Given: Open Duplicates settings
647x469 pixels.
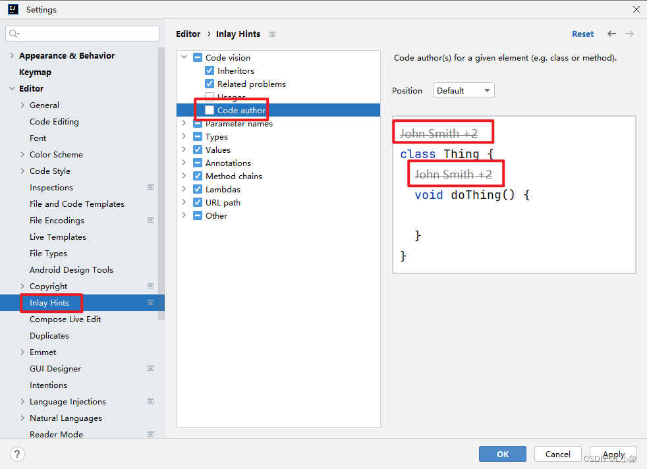Looking at the screenshot, I should coord(49,336).
